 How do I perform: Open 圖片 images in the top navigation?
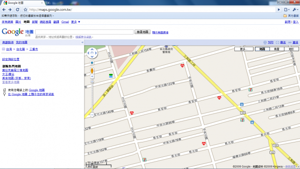[x=18, y=22]
